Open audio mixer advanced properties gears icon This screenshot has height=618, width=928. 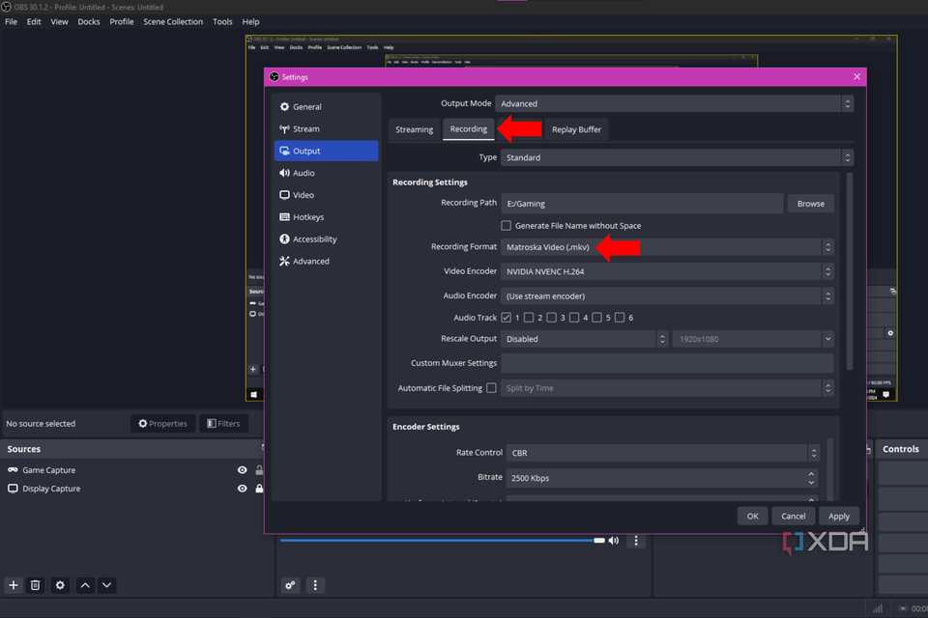pyautogui.click(x=290, y=585)
